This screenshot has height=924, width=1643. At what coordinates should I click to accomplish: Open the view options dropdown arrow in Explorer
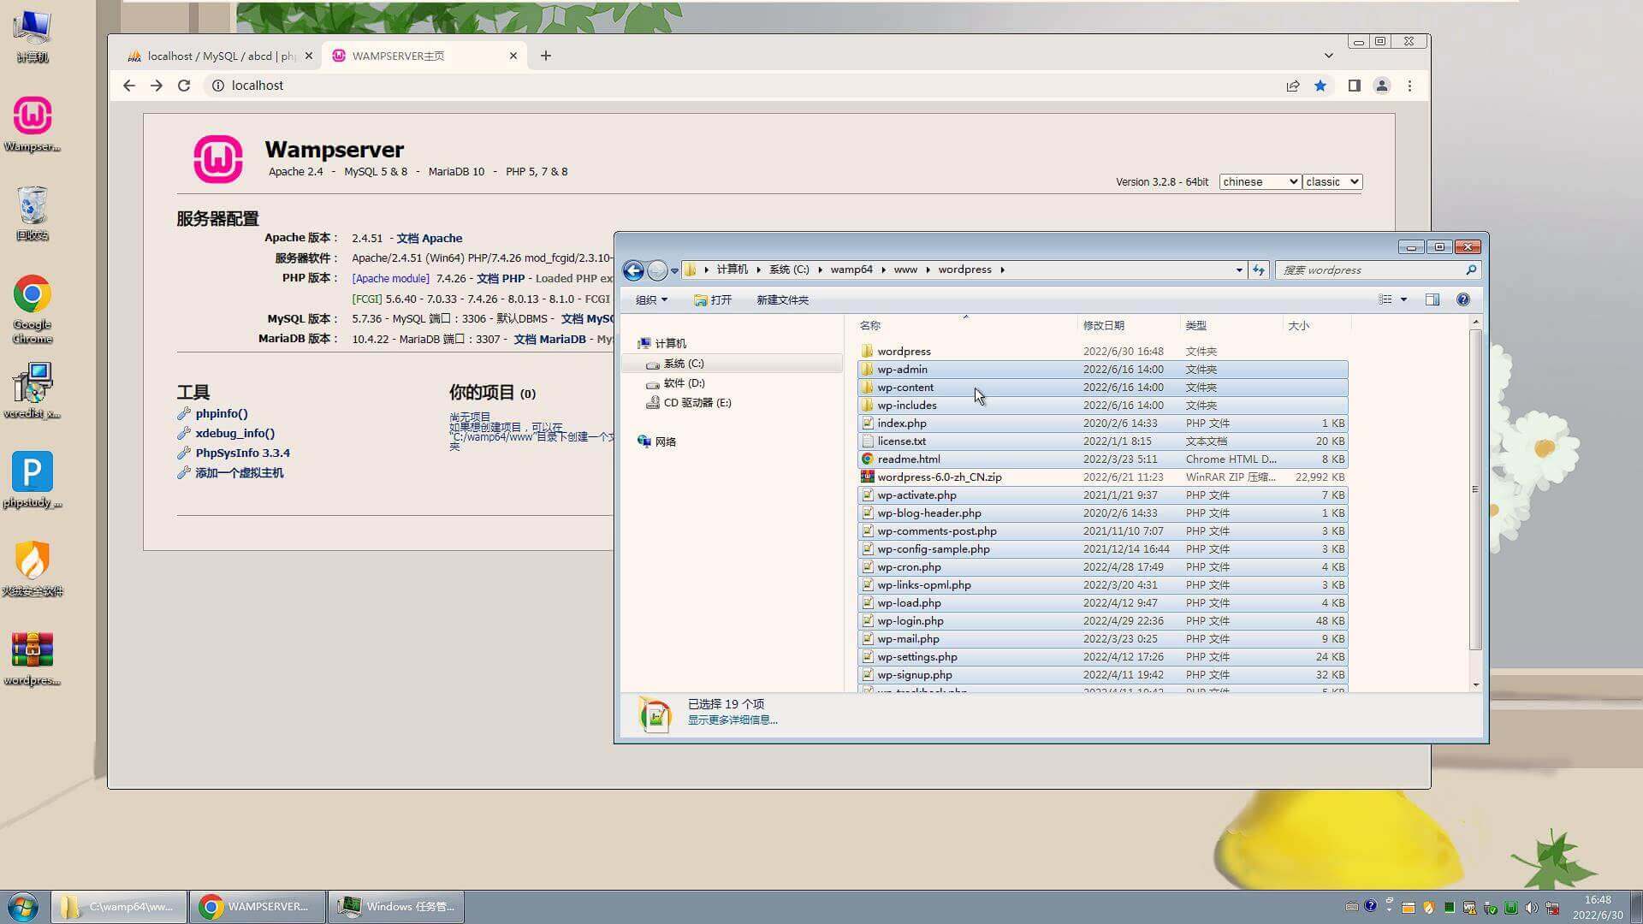point(1403,299)
